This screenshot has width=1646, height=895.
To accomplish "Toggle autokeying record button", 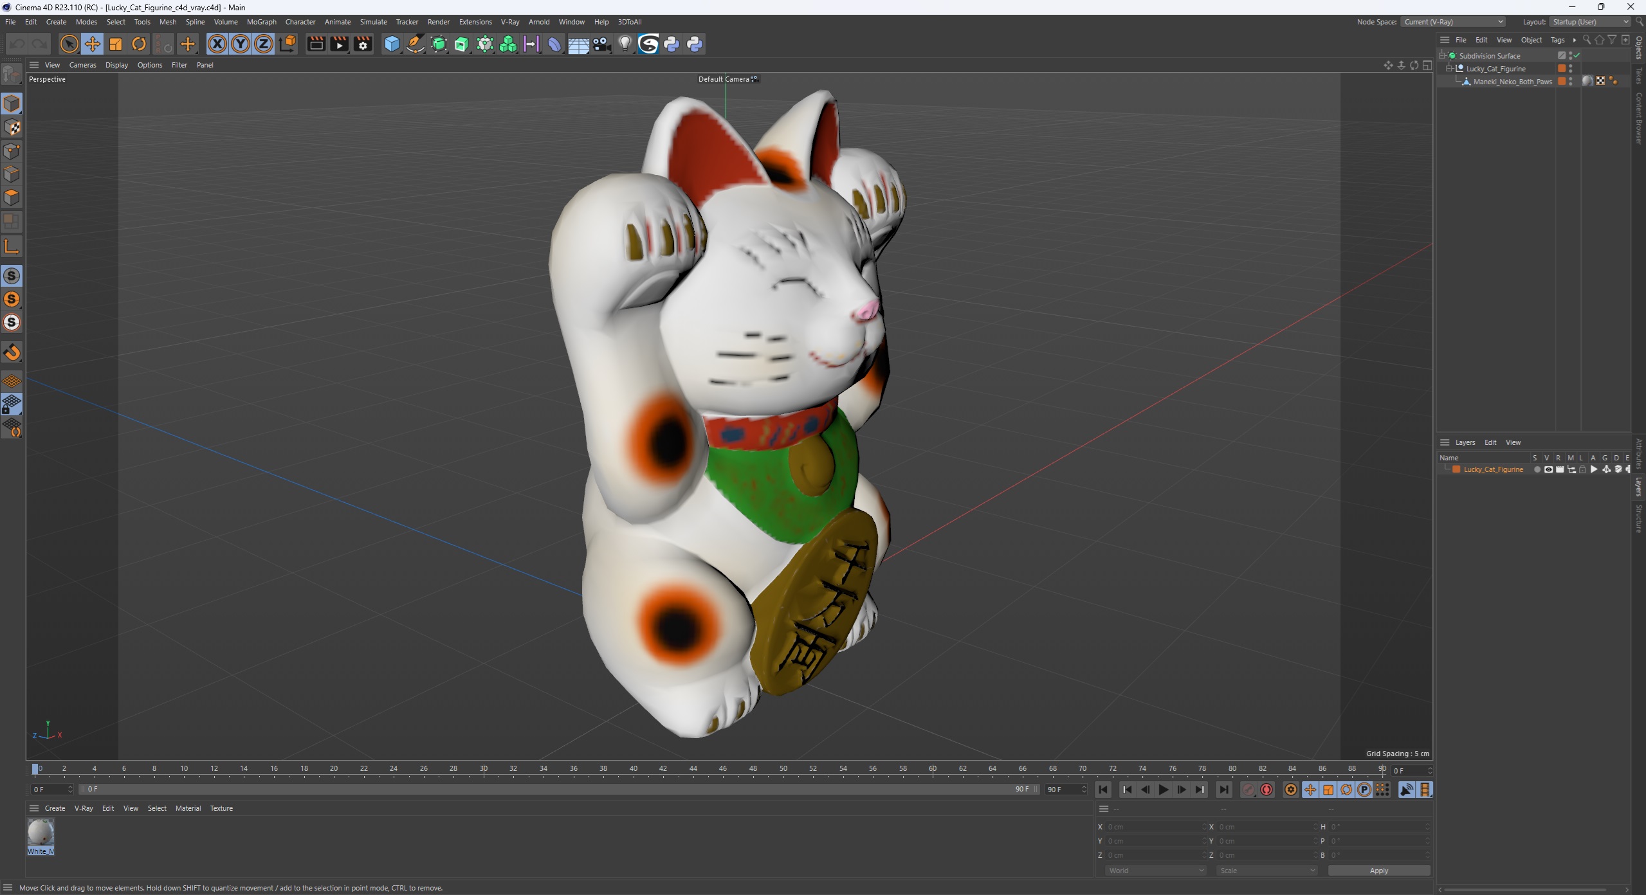I will pyautogui.click(x=1267, y=790).
